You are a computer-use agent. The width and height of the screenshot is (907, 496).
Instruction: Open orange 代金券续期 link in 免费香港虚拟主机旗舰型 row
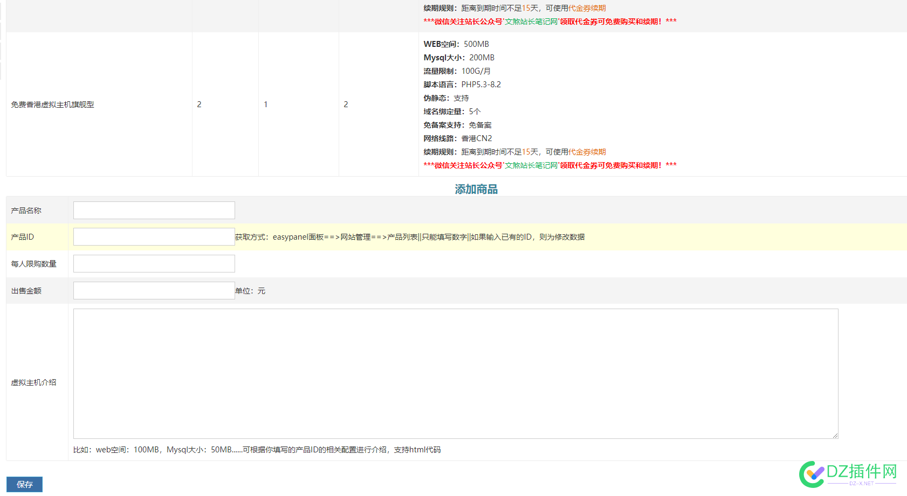[587, 152]
